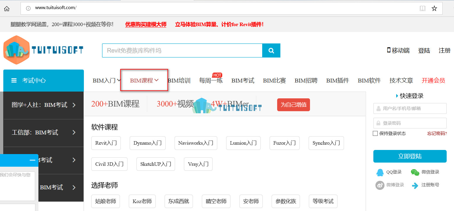Click the 登陆 link in header
454x211 pixels.
pos(424,50)
